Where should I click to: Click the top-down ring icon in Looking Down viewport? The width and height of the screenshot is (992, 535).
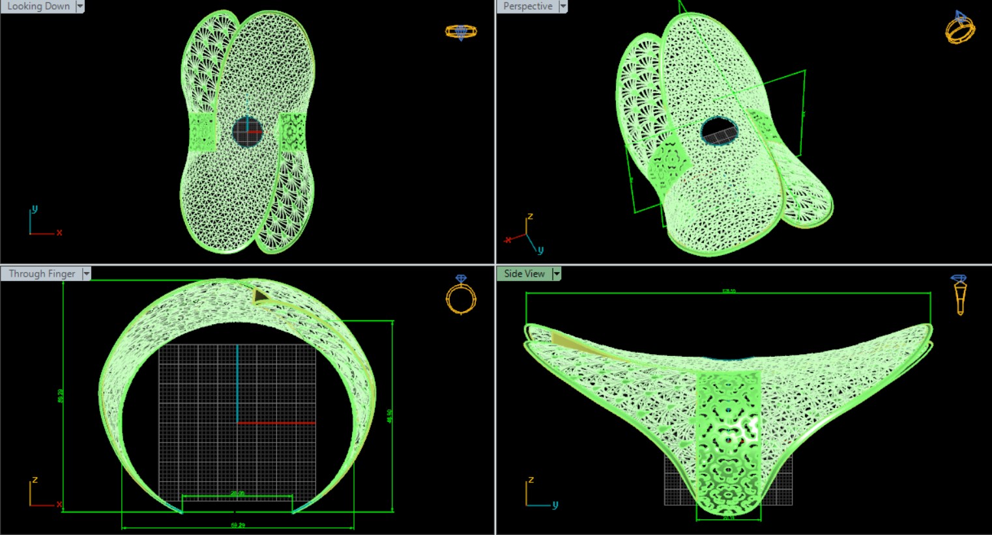point(461,31)
